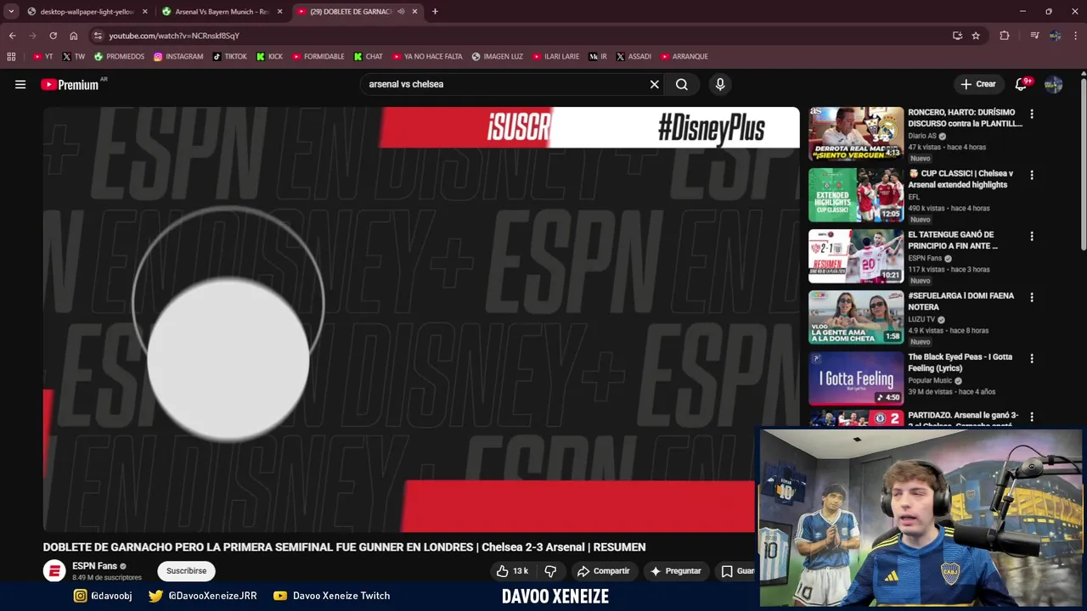Image resolution: width=1087 pixels, height=611 pixels.
Task: Open options for the Black Eyed Peas video
Action: click(1032, 358)
